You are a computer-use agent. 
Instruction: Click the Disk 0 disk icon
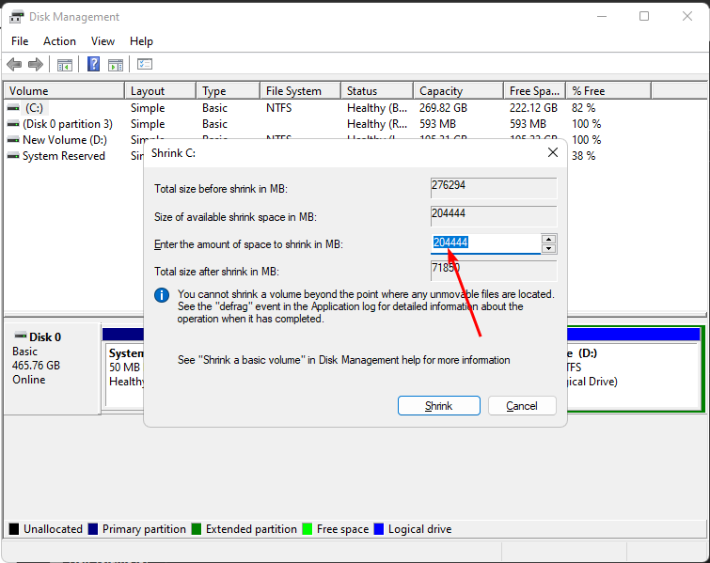21,336
